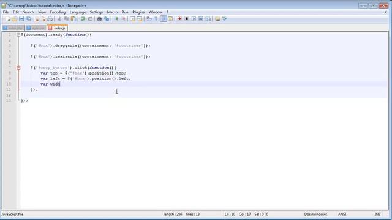Click the Open file folder icon

coord(15,19)
